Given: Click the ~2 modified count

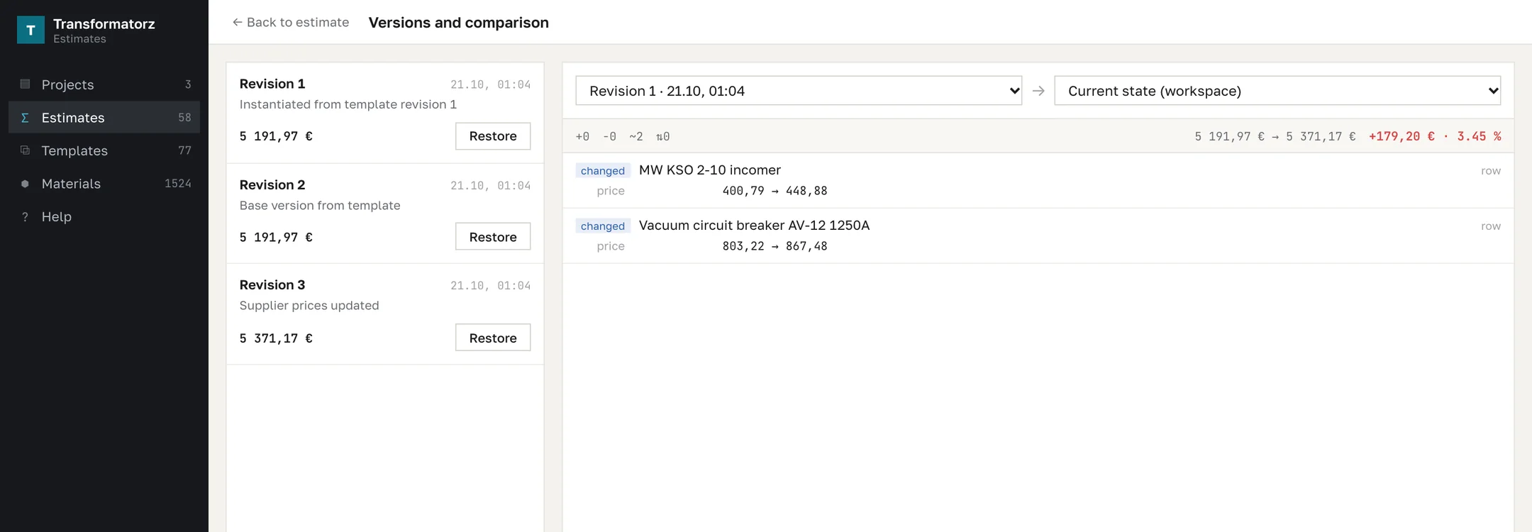Looking at the screenshot, I should [x=636, y=137].
